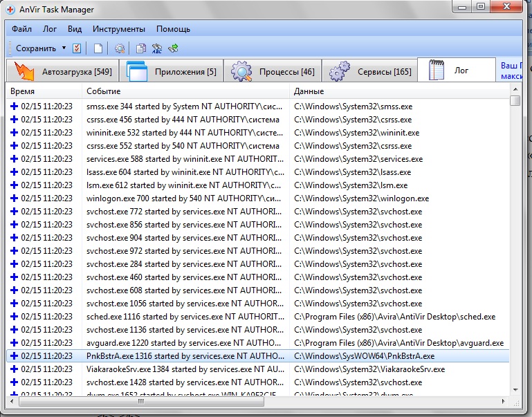532x417 pixels.
Task: Select the svchost.exe 856 event
Action: pos(184,225)
